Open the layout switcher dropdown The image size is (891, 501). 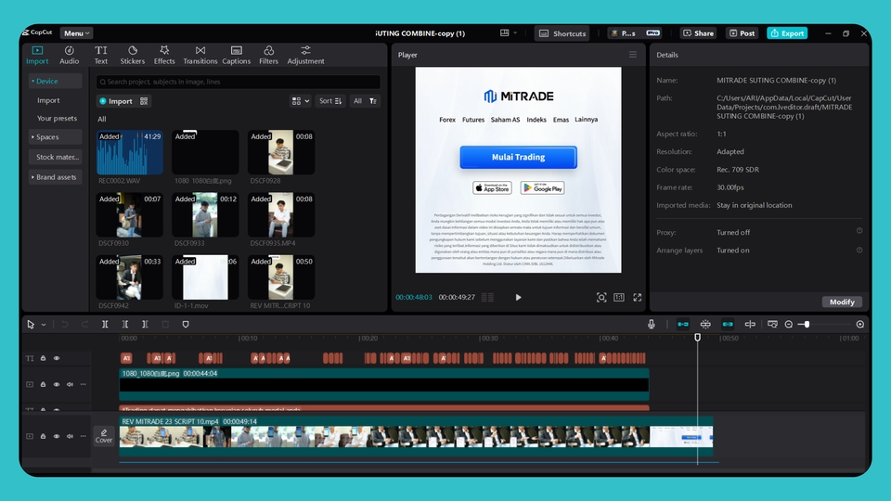pos(508,33)
